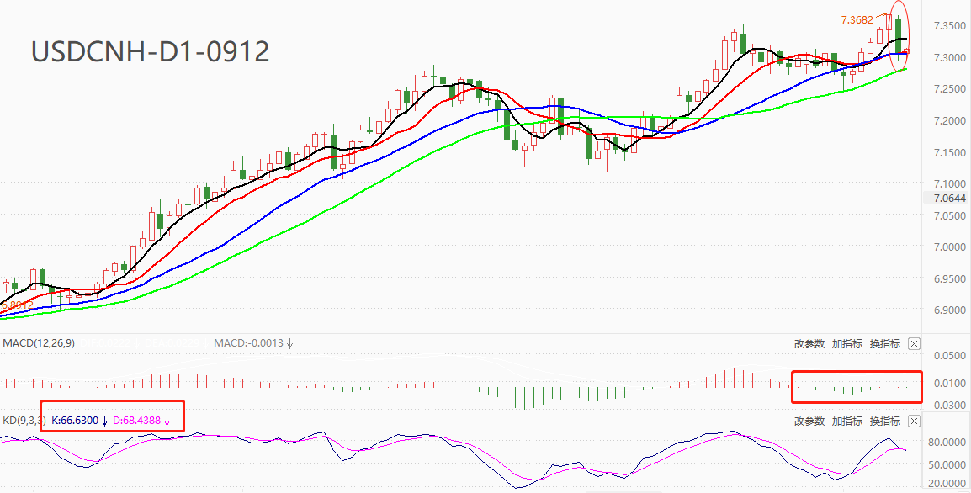The width and height of the screenshot is (971, 493).
Task: Select the KD(9,3,3) indicator label
Action: [x=24, y=419]
